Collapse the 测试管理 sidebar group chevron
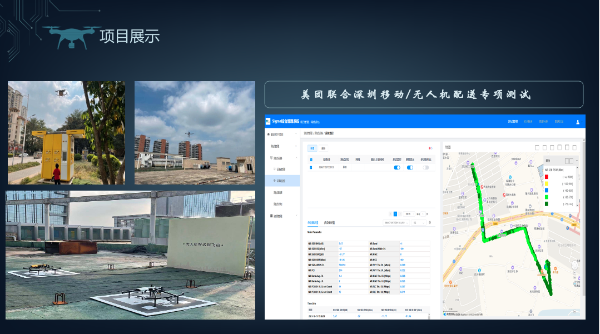The width and height of the screenshot is (600, 334). point(296,146)
